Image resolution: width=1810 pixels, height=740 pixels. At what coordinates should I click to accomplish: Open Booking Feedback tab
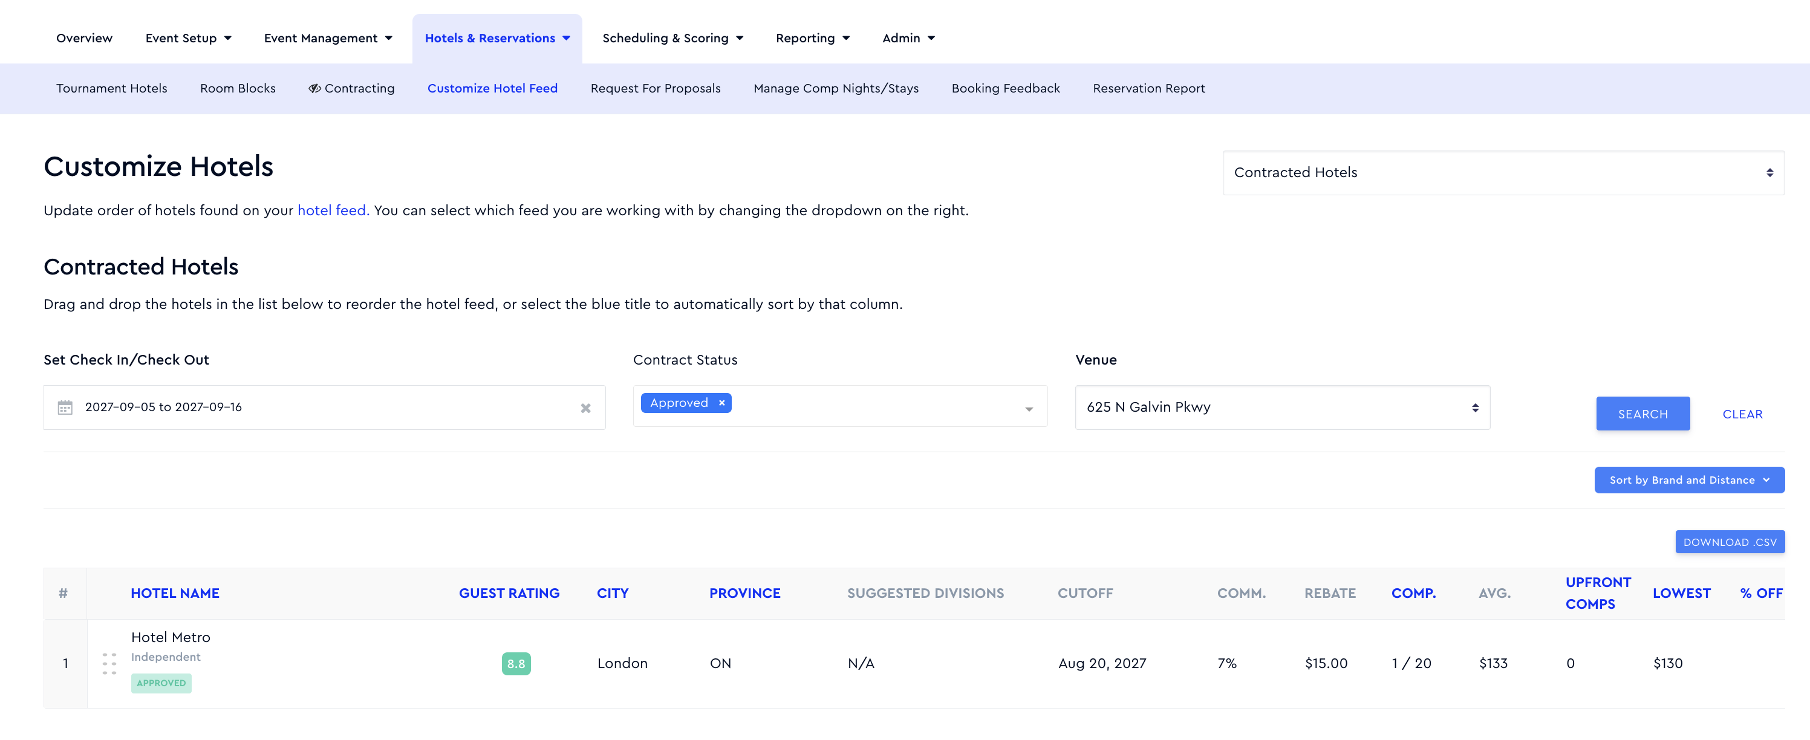click(1006, 88)
